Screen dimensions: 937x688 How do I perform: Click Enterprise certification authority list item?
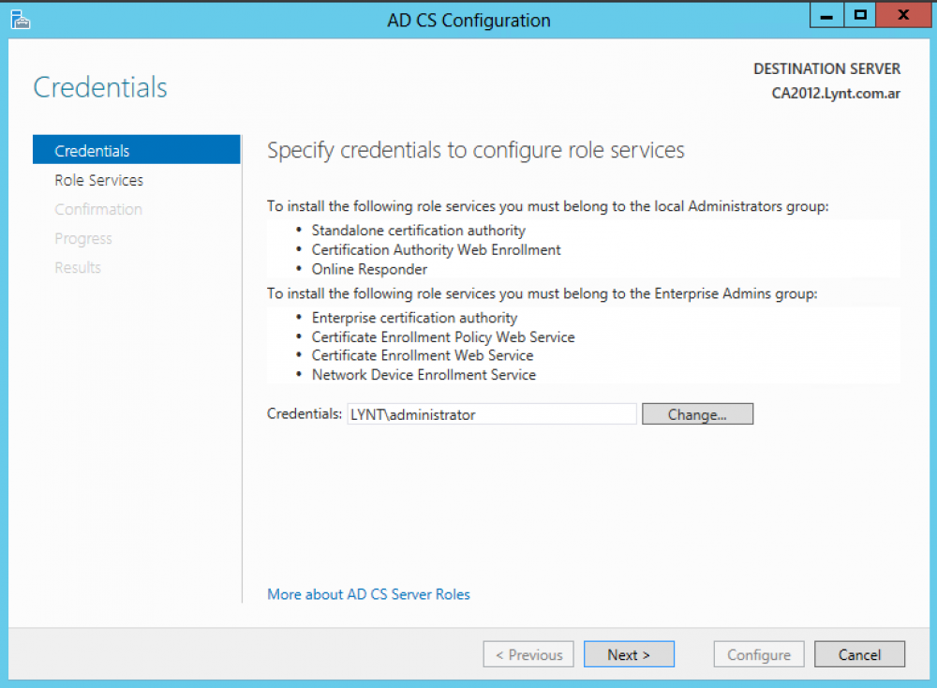(x=414, y=318)
